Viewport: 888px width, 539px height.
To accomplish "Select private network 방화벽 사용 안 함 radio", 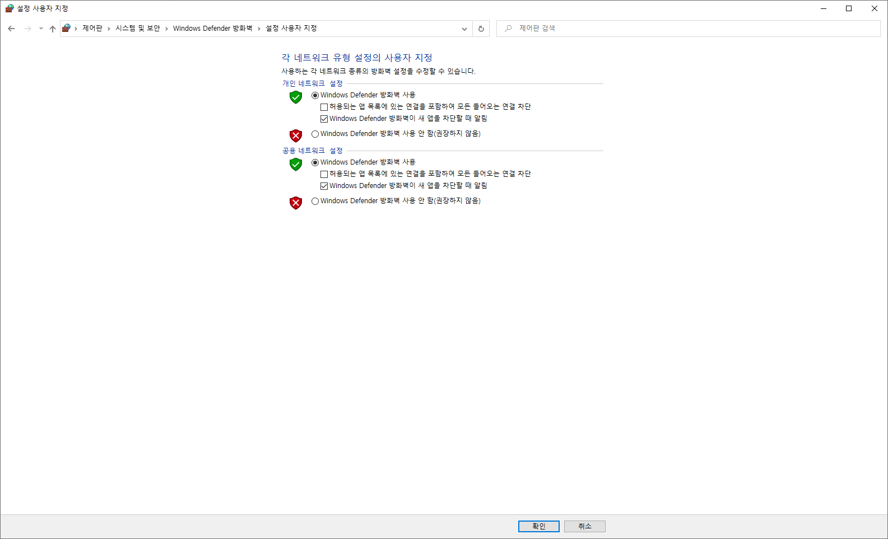I will coord(315,134).
